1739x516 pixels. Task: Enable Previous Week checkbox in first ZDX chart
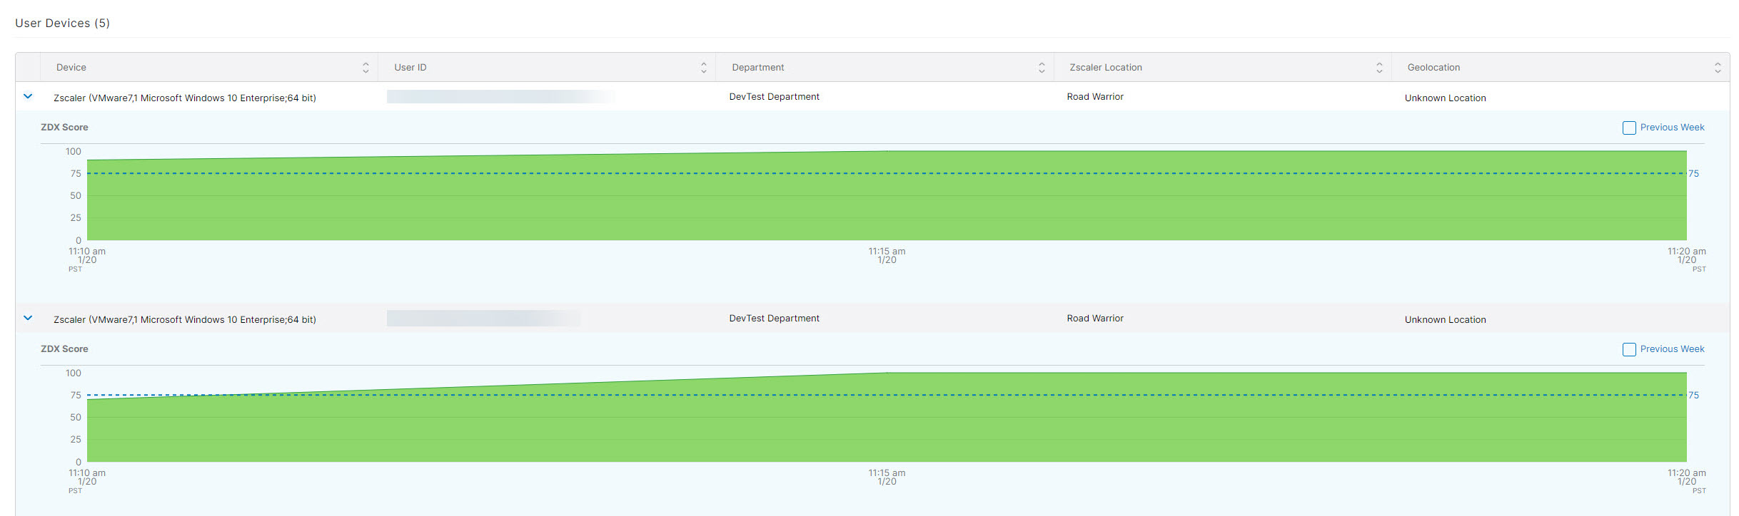click(x=1629, y=128)
